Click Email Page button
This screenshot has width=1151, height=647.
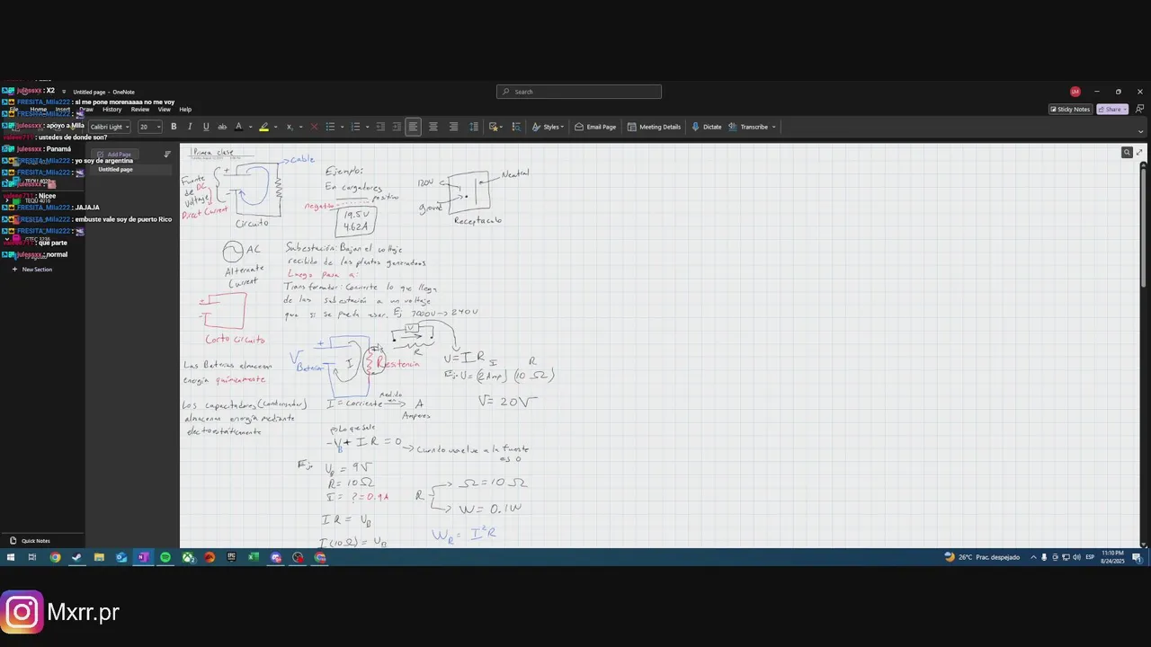pyautogui.click(x=595, y=127)
